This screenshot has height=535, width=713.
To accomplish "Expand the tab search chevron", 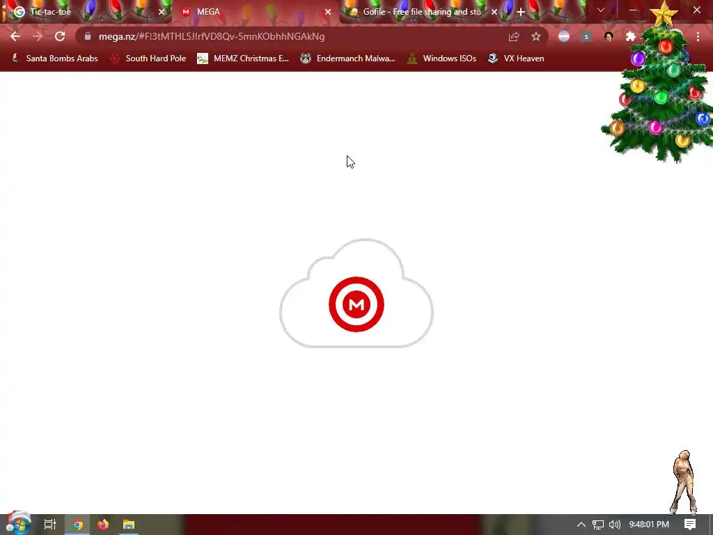I will [601, 10].
